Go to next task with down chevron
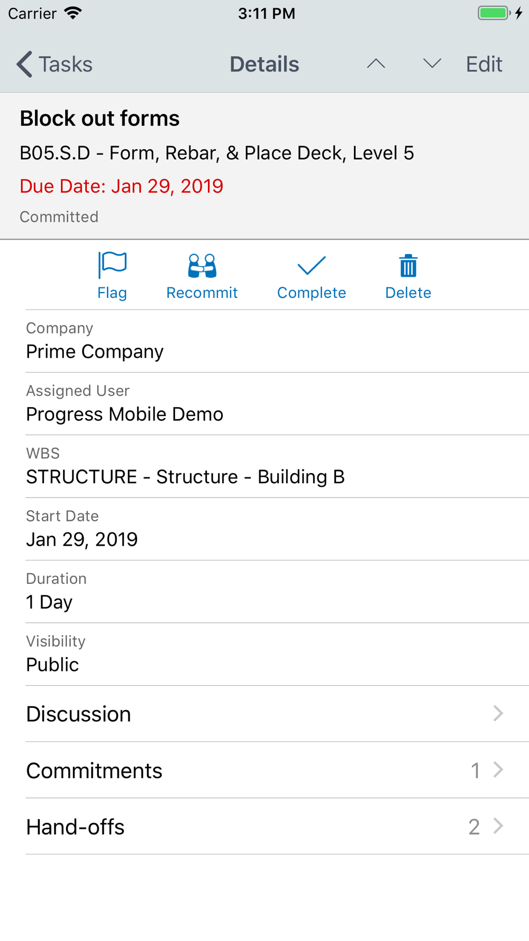Screen dimensions: 529x941 pyautogui.click(x=432, y=64)
